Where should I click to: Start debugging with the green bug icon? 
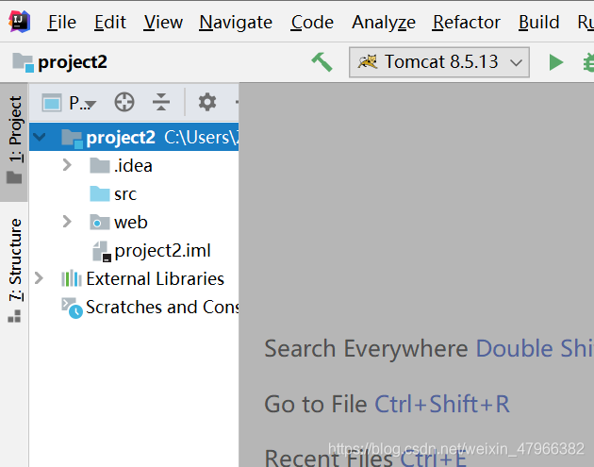(x=588, y=62)
